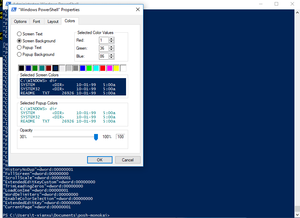Viewport: 300px width, 218px height.
Task: Increase the Blue value with its up arrow
Action: [111, 54]
